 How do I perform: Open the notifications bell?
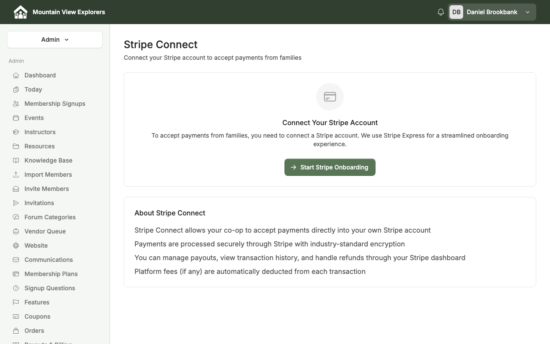tap(440, 12)
